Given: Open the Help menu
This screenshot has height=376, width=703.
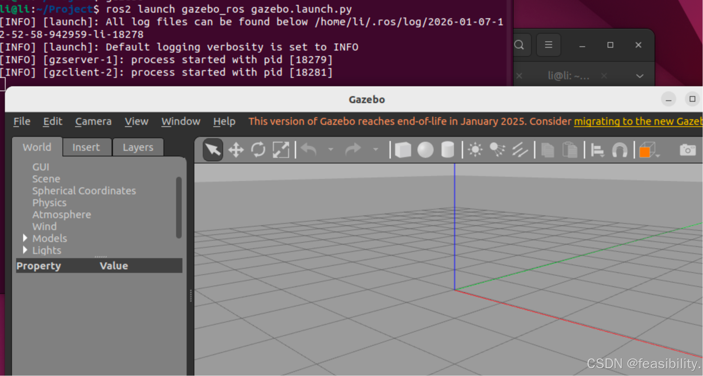Looking at the screenshot, I should (x=224, y=121).
